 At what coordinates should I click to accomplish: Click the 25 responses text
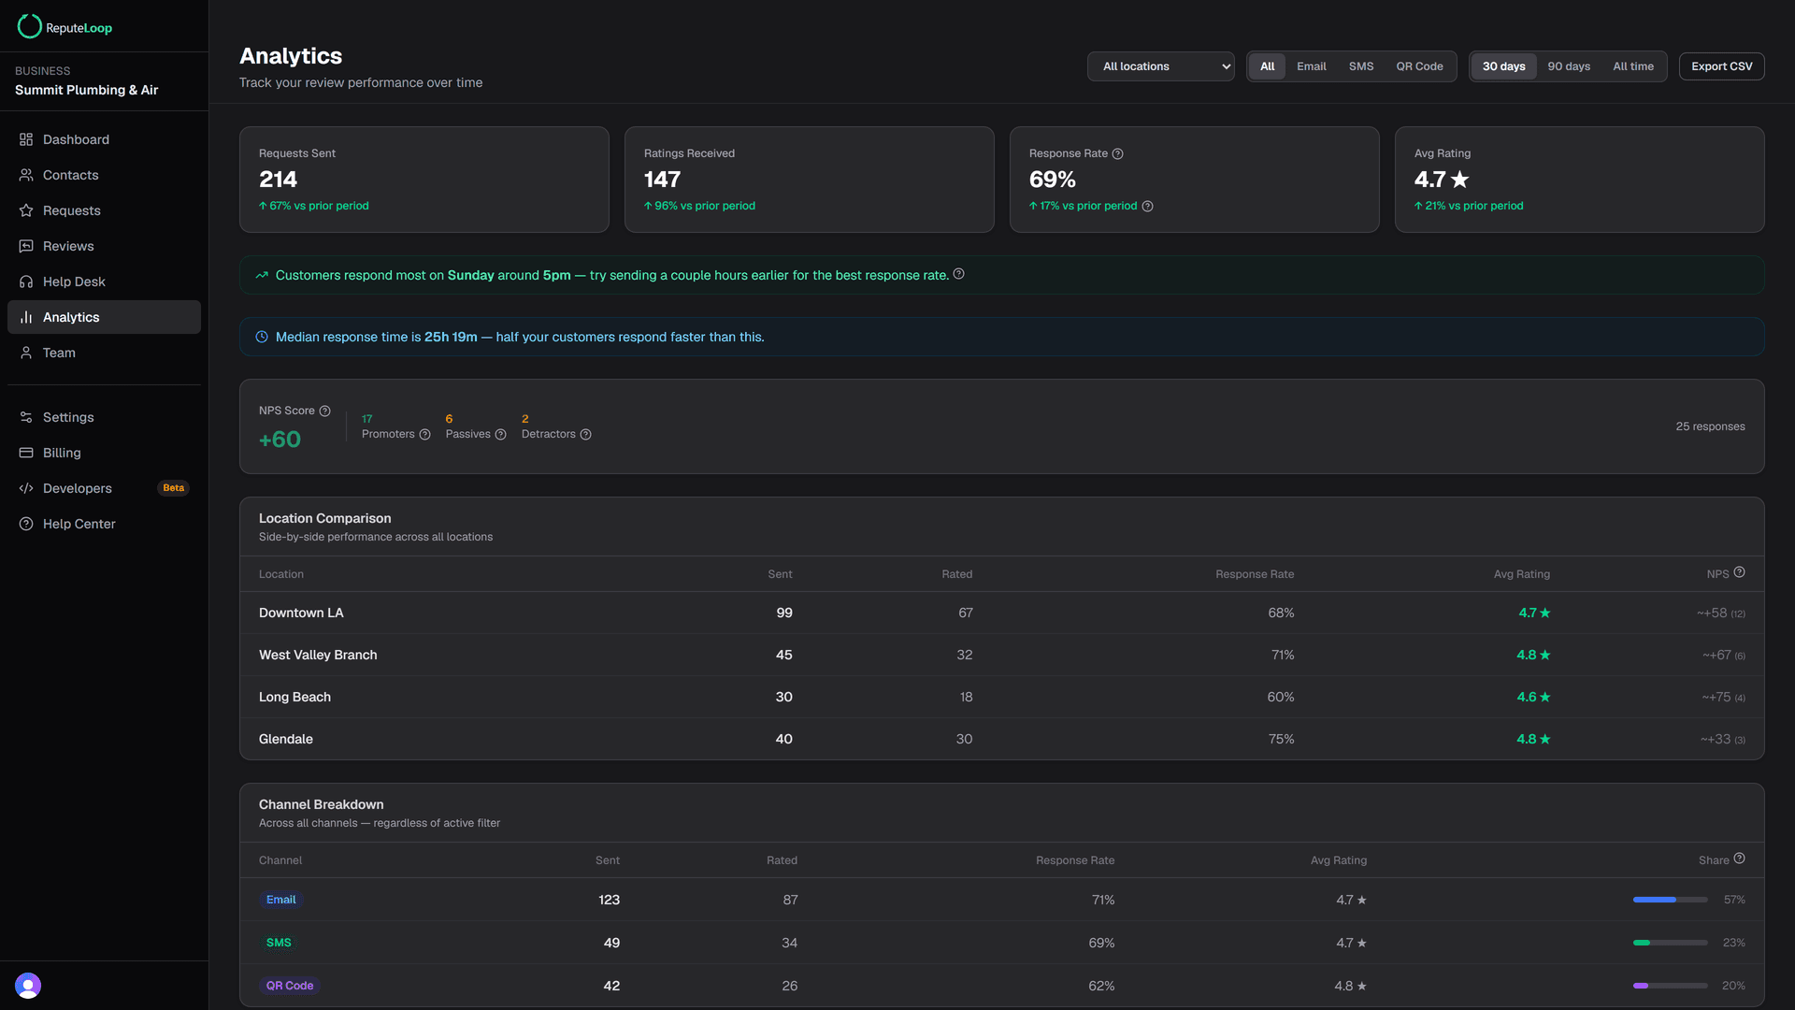1710,426
